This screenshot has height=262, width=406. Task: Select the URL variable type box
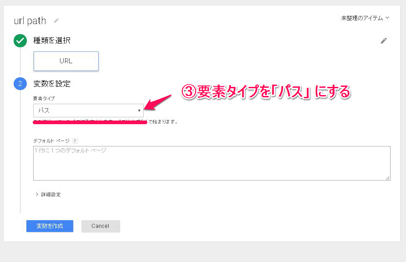click(66, 61)
